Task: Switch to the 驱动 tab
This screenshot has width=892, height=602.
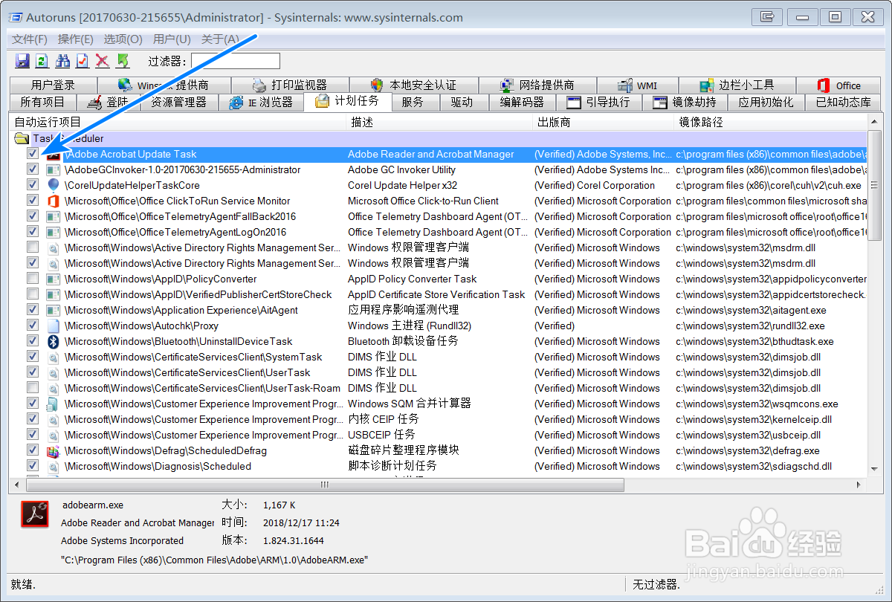Action: [462, 102]
